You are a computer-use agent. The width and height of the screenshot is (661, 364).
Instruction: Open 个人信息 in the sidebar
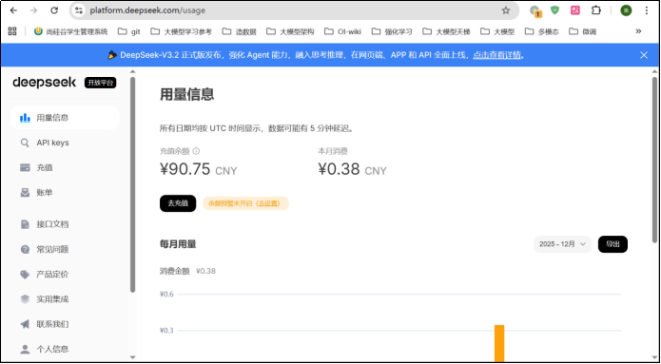tap(65, 349)
